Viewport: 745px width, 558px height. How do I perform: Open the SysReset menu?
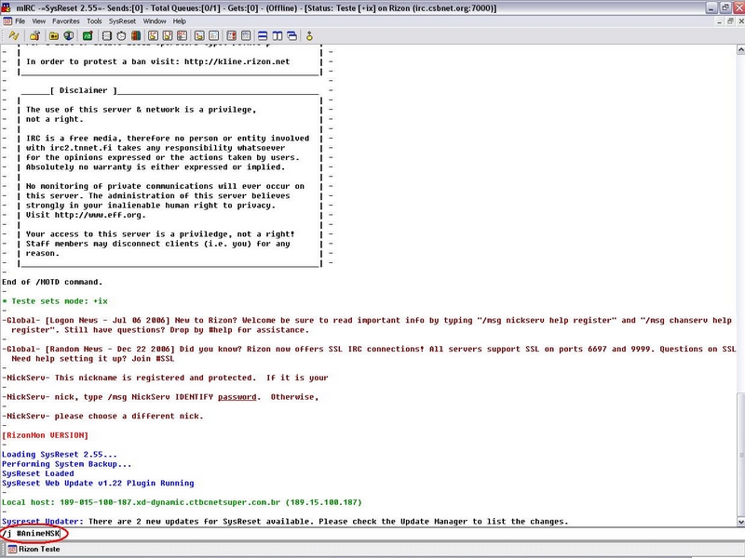[x=122, y=20]
